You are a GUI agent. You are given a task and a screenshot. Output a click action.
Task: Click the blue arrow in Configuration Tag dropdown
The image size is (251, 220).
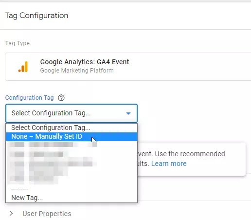[x=128, y=113]
